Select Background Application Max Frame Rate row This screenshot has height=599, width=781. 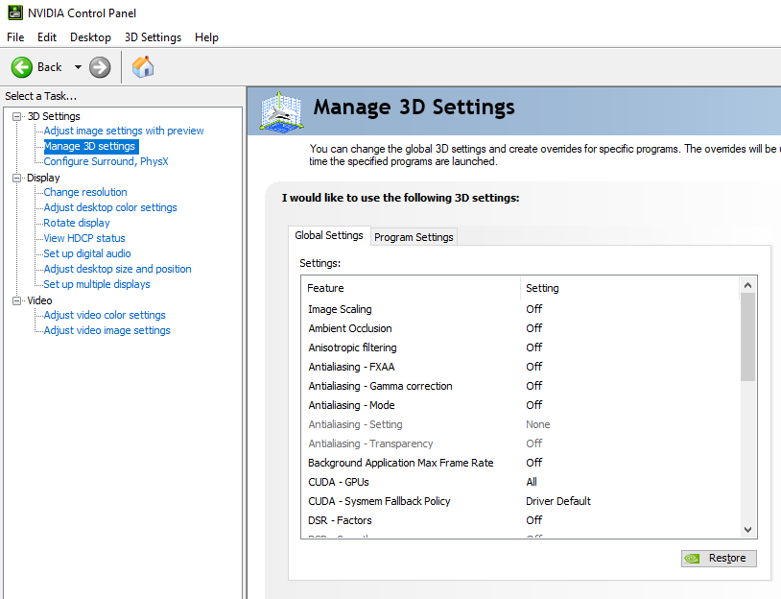coord(520,463)
